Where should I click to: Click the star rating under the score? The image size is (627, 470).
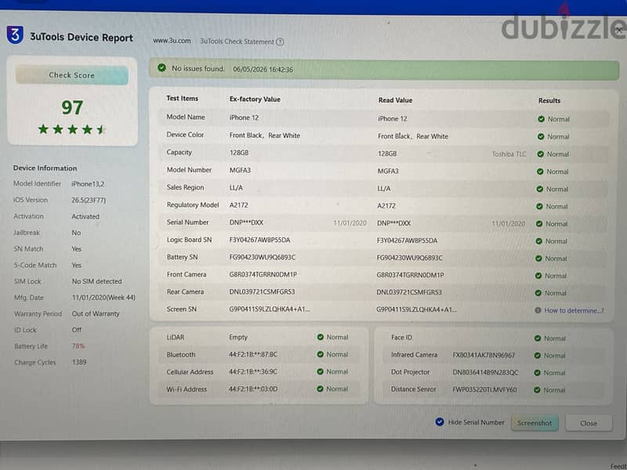[71, 129]
